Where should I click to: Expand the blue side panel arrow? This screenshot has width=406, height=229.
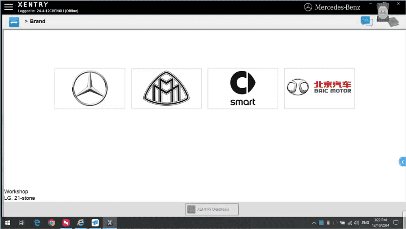coord(402,162)
